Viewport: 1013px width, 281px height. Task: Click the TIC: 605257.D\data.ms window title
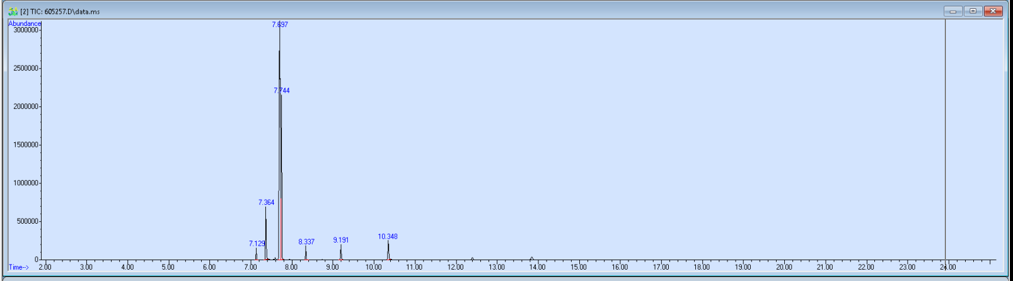(x=60, y=12)
